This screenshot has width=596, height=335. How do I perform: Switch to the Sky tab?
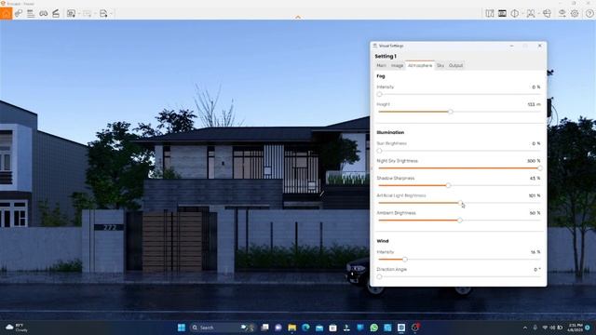coord(440,65)
